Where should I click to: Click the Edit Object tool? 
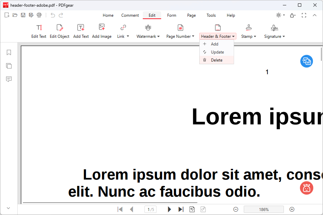pyautogui.click(x=60, y=31)
